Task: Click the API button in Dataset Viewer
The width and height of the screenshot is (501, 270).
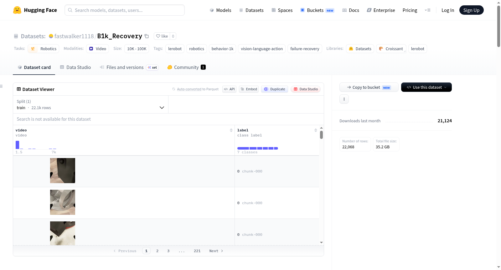Action: coord(229,89)
